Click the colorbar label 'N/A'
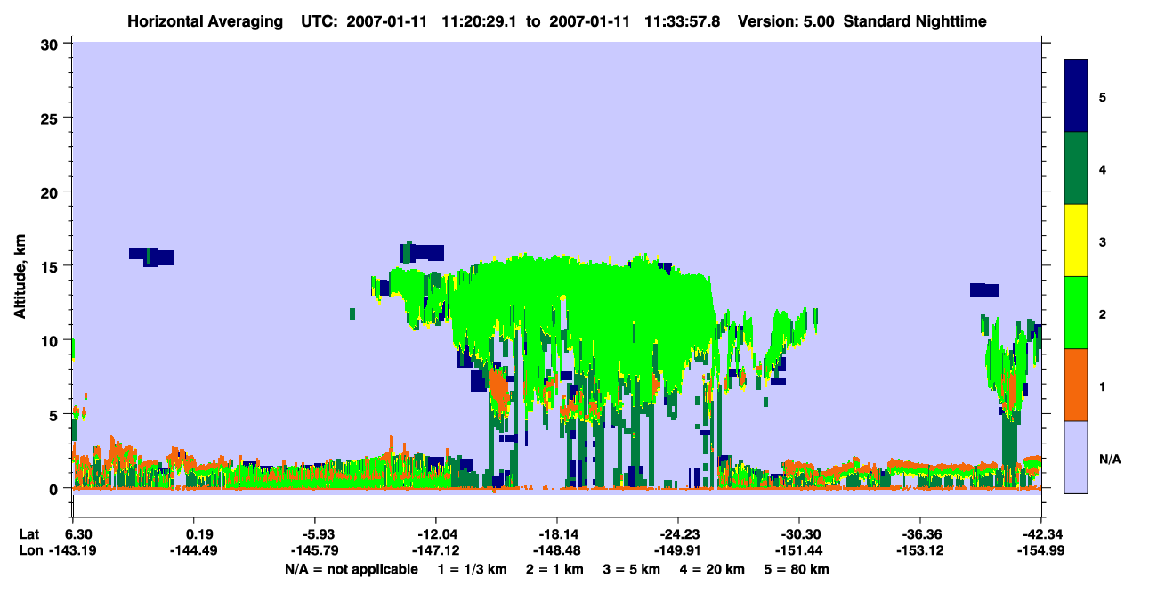This screenshot has height=594, width=1157. point(1110,460)
